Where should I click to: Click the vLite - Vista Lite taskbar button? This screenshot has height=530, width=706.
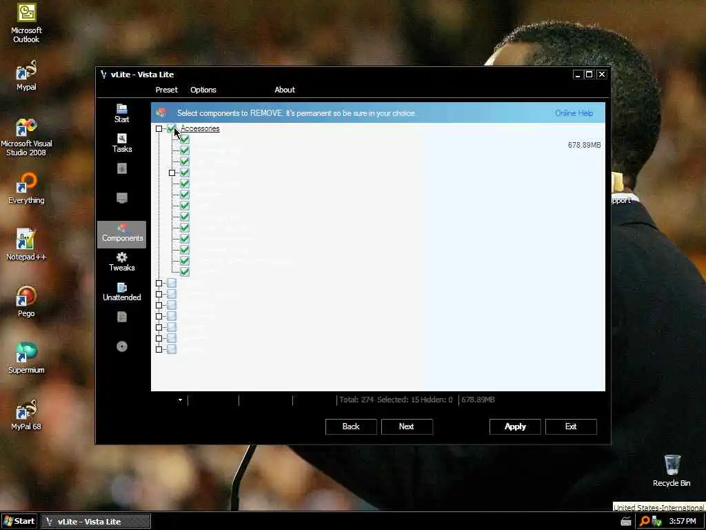click(x=95, y=522)
